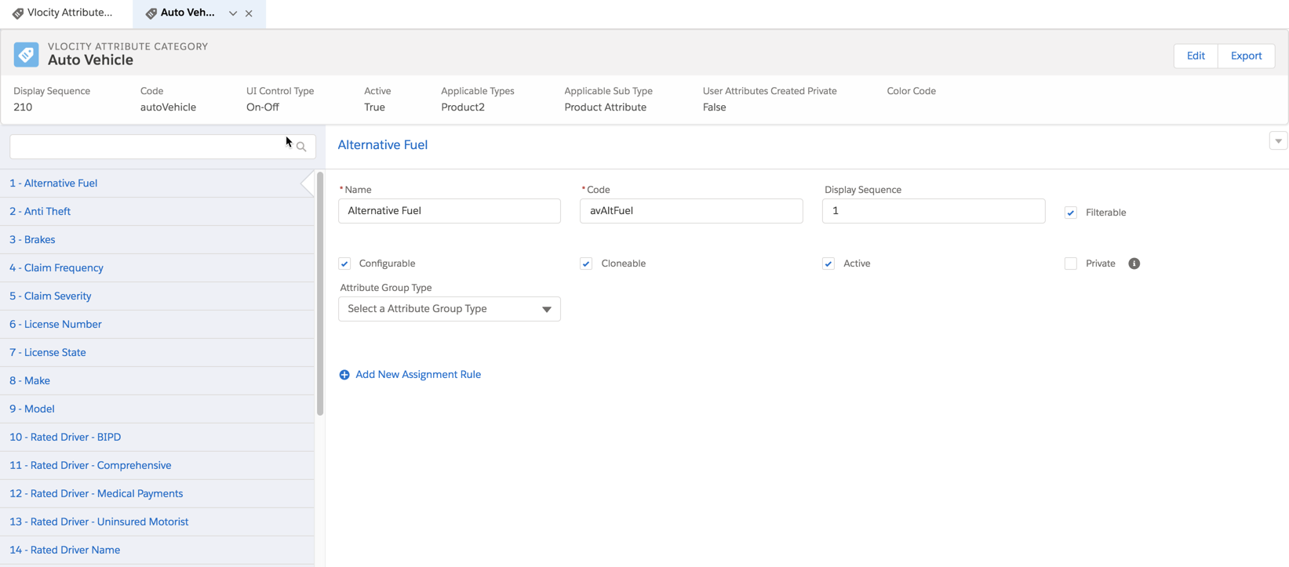Click the attribute search input field
Image resolution: width=1289 pixels, height=567 pixels.
pyautogui.click(x=162, y=147)
